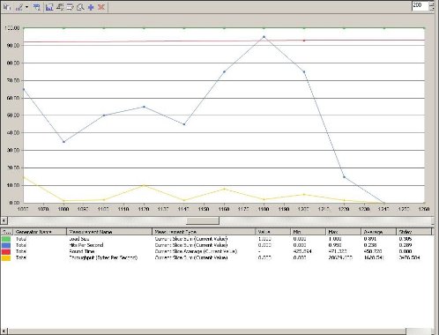
Task: Click the red Round Time line end point
Action: [304, 41]
